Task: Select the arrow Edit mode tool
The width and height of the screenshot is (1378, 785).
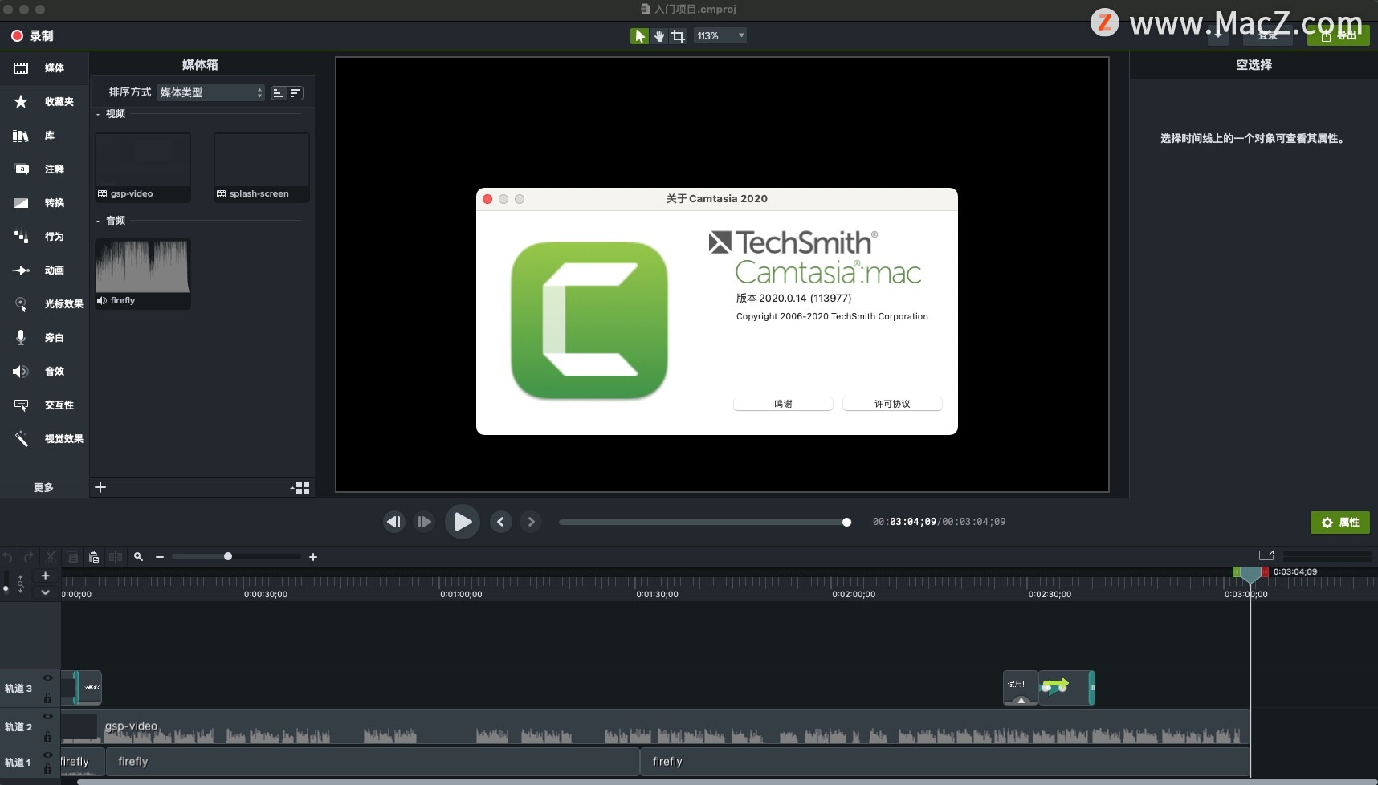Action: pyautogui.click(x=639, y=36)
